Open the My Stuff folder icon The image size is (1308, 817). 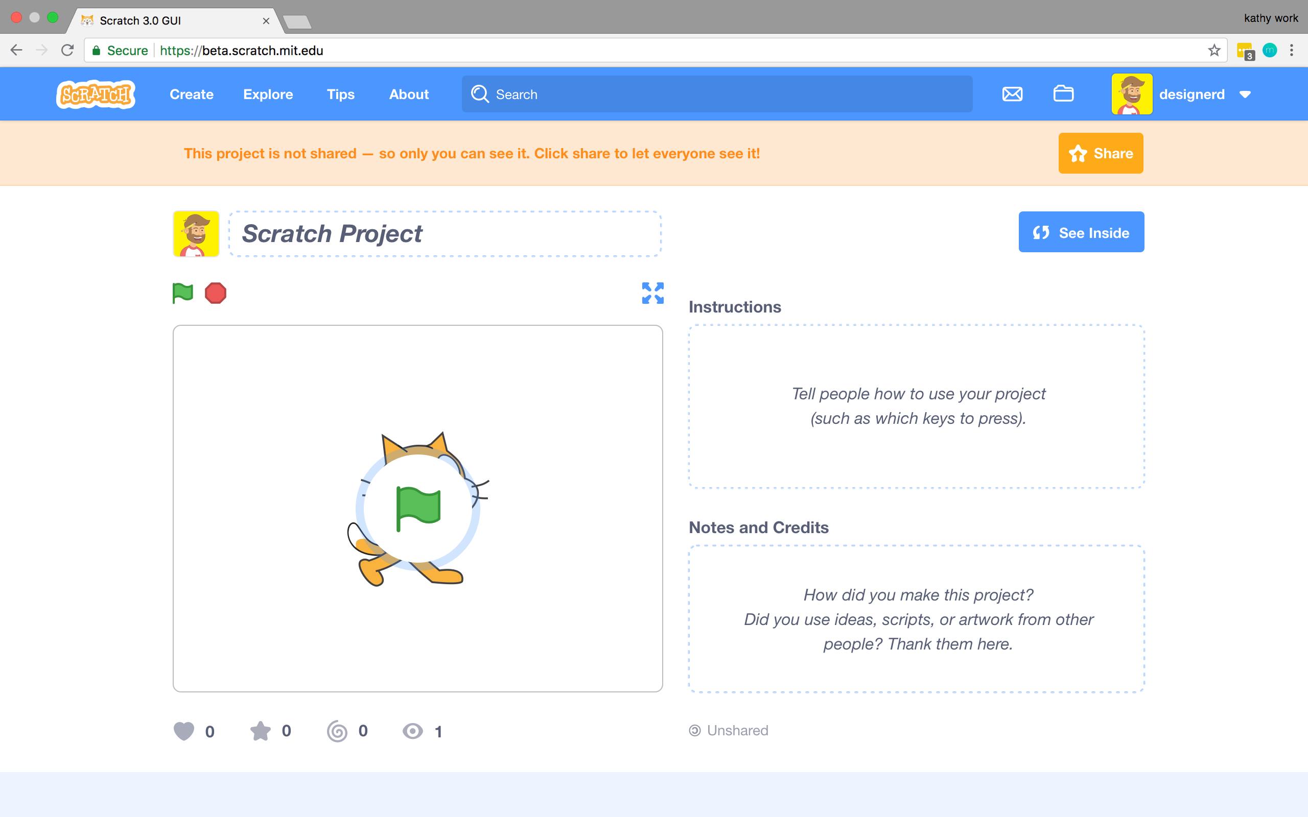pyautogui.click(x=1063, y=94)
